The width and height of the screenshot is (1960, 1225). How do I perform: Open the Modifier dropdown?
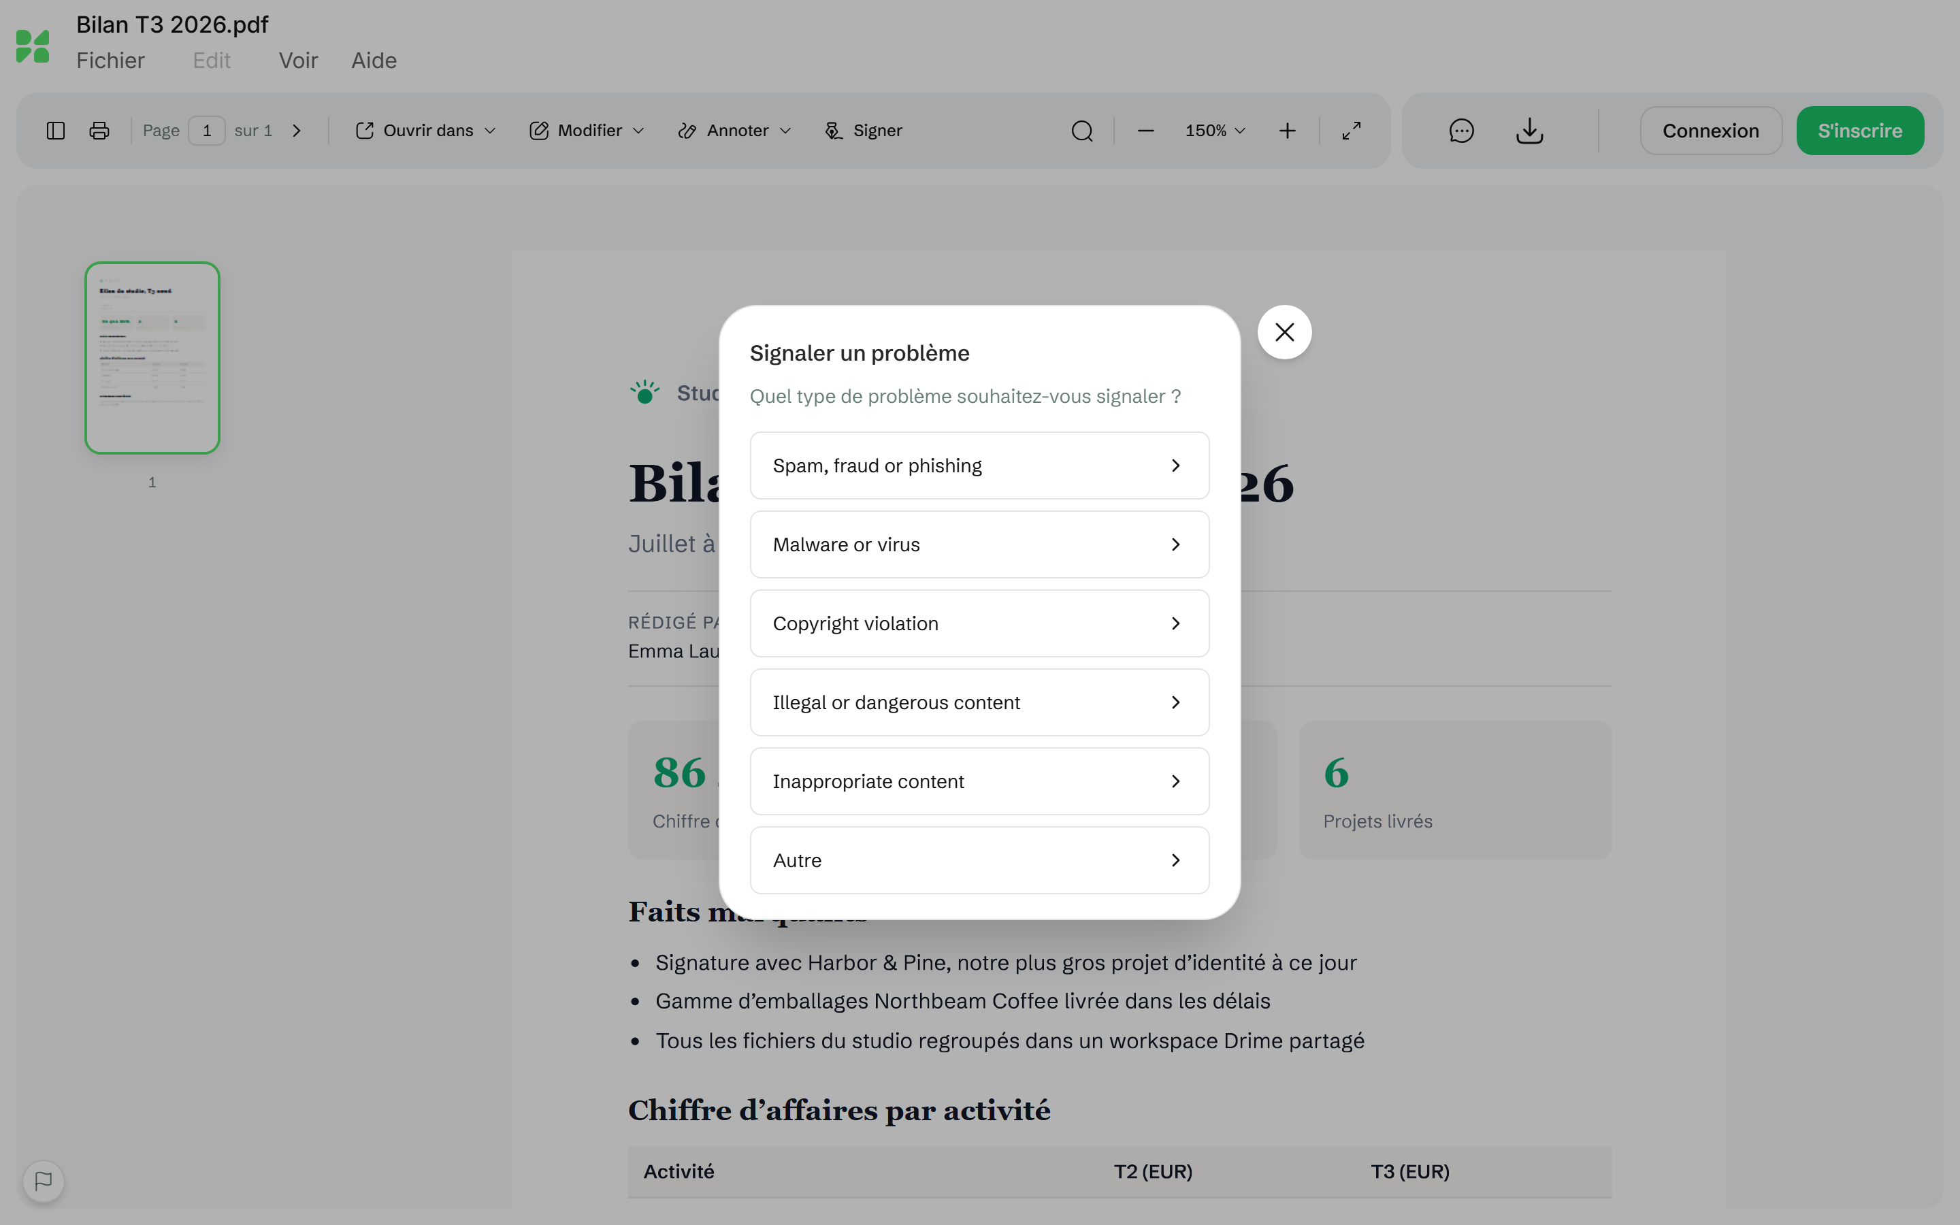[587, 131]
